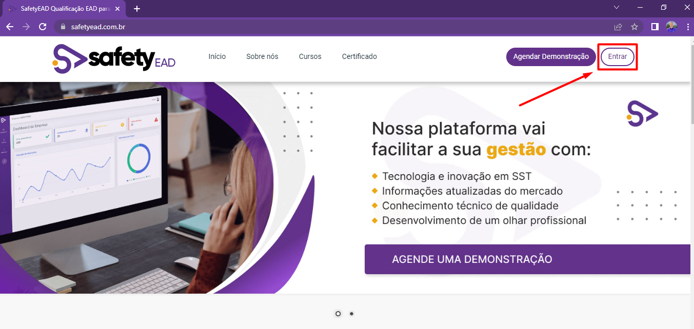Click the Agendar Demonstração button
This screenshot has height=329, width=694.
click(551, 57)
